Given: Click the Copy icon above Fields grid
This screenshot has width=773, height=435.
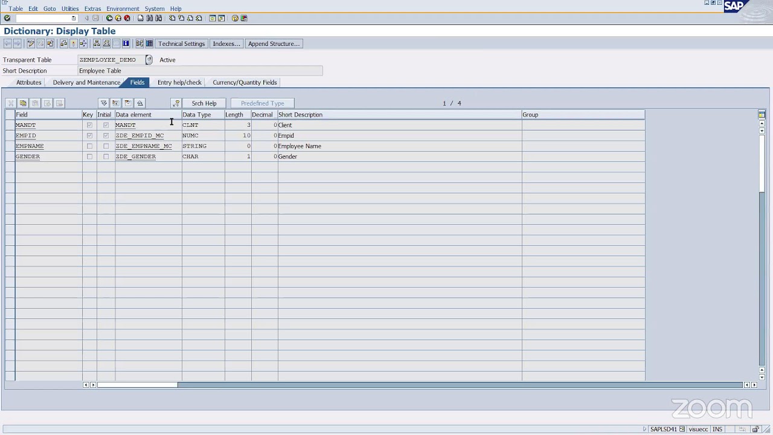Looking at the screenshot, I should coord(23,103).
